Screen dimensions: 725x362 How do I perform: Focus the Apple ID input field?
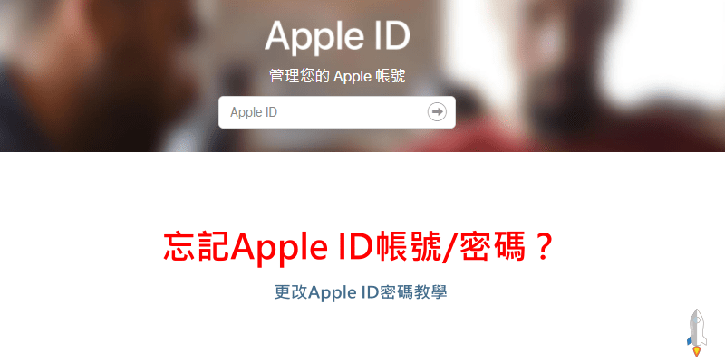coord(336,112)
